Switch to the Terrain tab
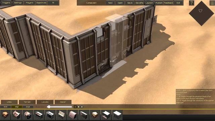 [x=27, y=102]
